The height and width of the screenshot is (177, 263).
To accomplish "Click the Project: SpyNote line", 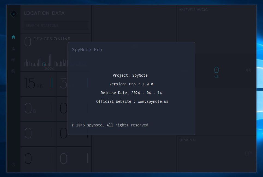I will pos(130,75).
